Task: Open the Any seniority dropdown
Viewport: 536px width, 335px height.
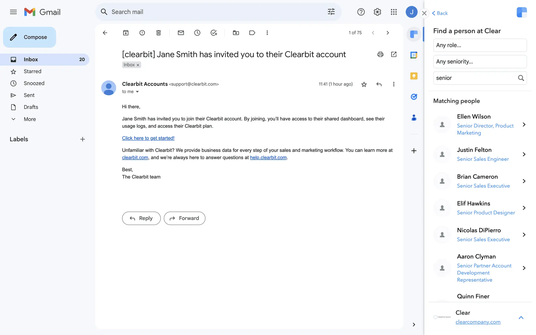Action: pyautogui.click(x=480, y=61)
